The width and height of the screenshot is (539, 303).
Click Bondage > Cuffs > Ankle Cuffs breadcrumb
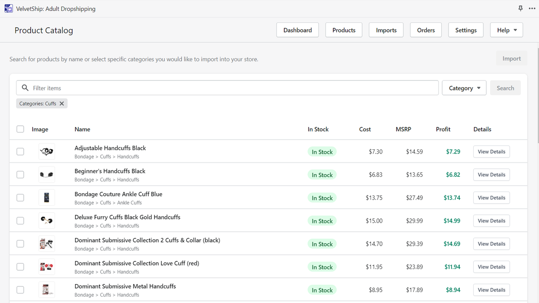pos(108,203)
